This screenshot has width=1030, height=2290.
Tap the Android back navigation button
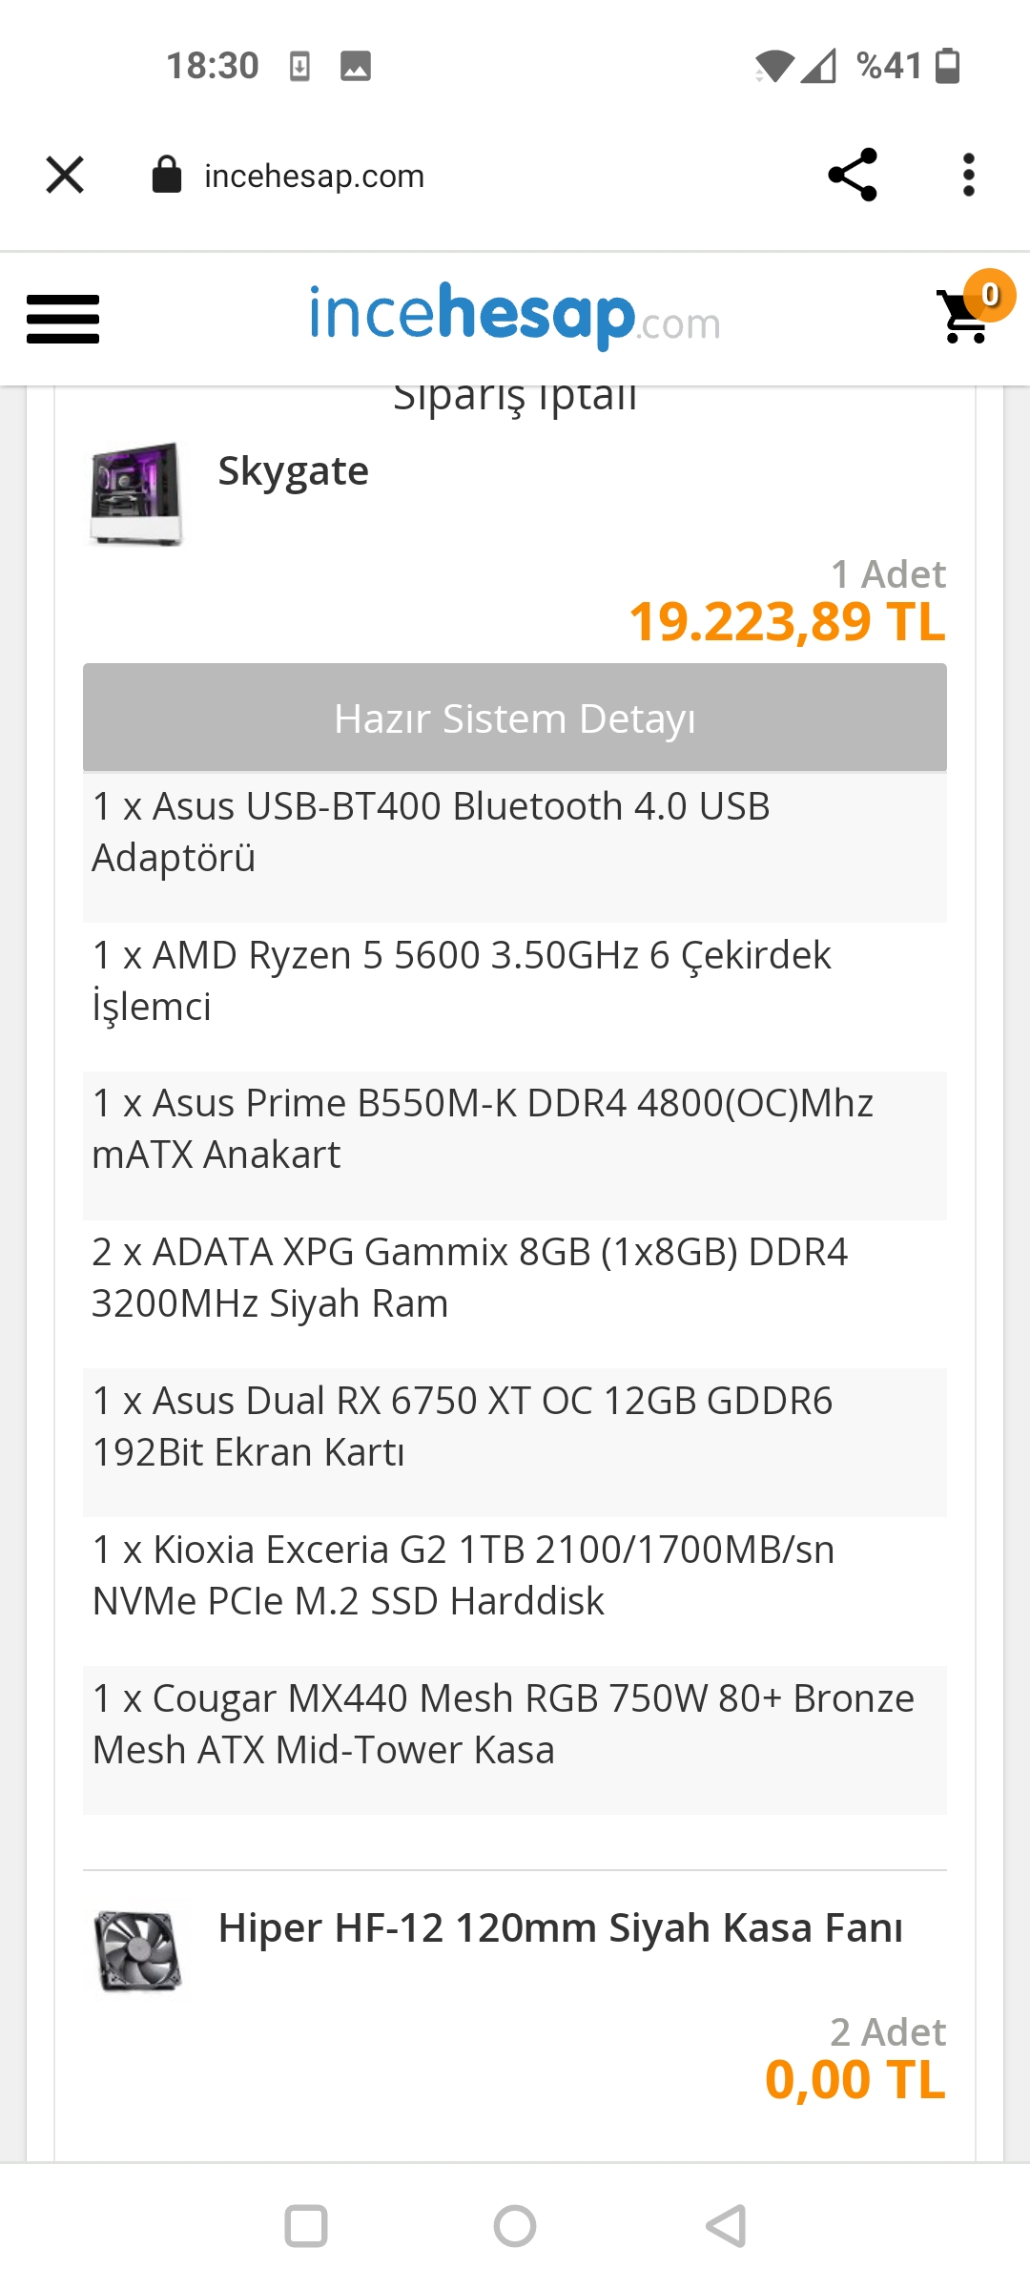click(726, 2226)
